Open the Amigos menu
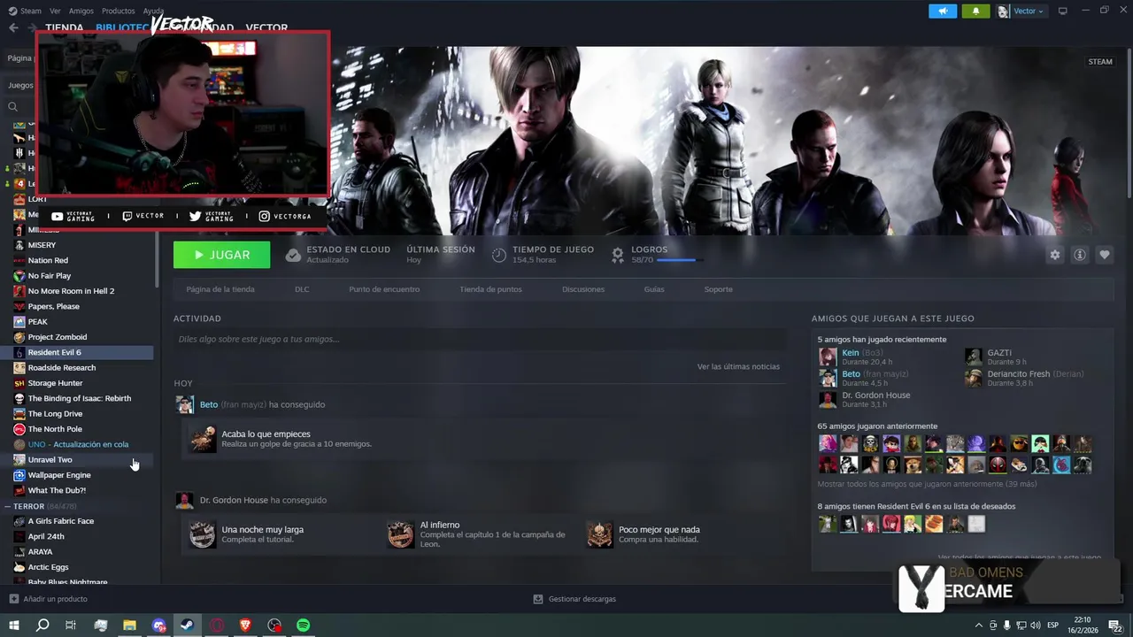1133x637 pixels. tap(81, 11)
